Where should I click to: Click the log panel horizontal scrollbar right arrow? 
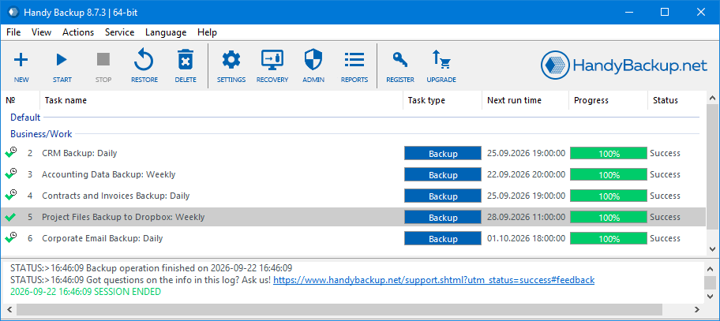click(x=698, y=309)
